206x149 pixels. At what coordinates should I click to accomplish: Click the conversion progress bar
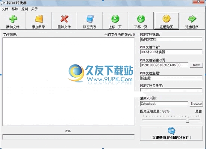click(x=68, y=137)
